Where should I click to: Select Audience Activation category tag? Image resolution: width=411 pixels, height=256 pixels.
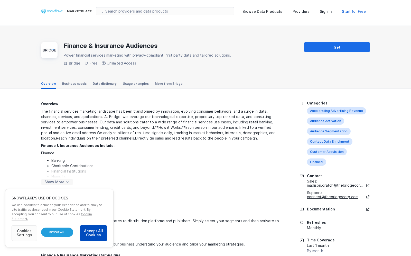click(325, 121)
